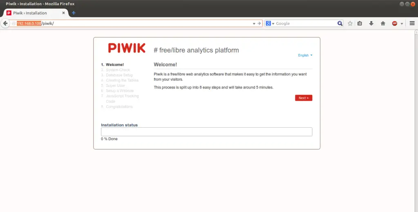This screenshot has height=212, width=418.
Task: Click the installation status progress bar
Action: point(206,132)
